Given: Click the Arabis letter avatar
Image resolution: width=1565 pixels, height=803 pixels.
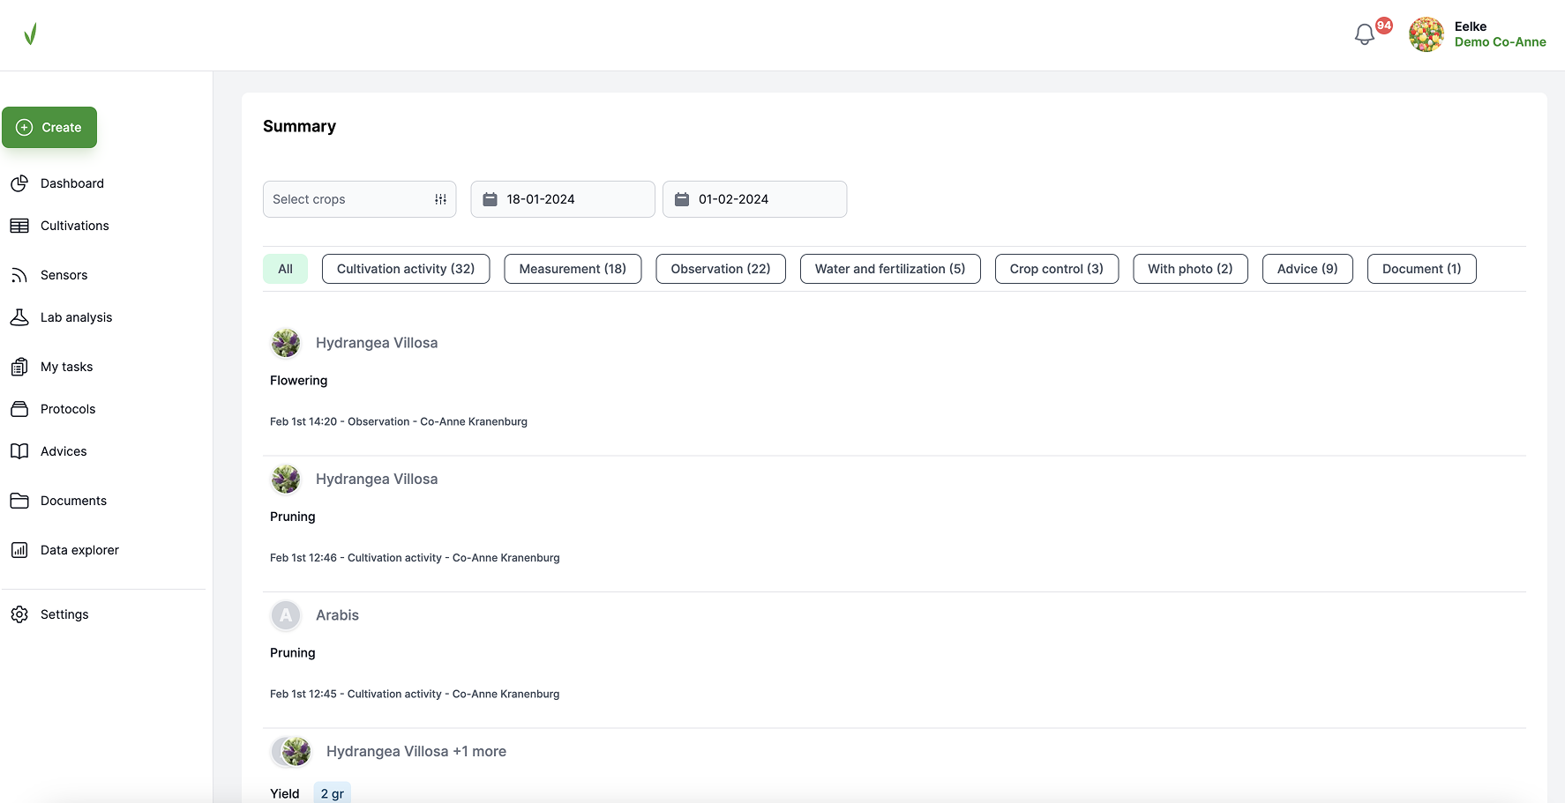Looking at the screenshot, I should coord(286,615).
